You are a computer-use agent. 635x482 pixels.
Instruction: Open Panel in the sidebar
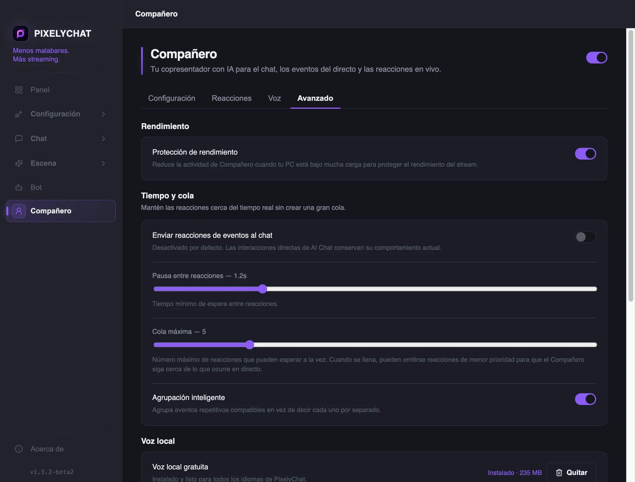[x=61, y=90]
